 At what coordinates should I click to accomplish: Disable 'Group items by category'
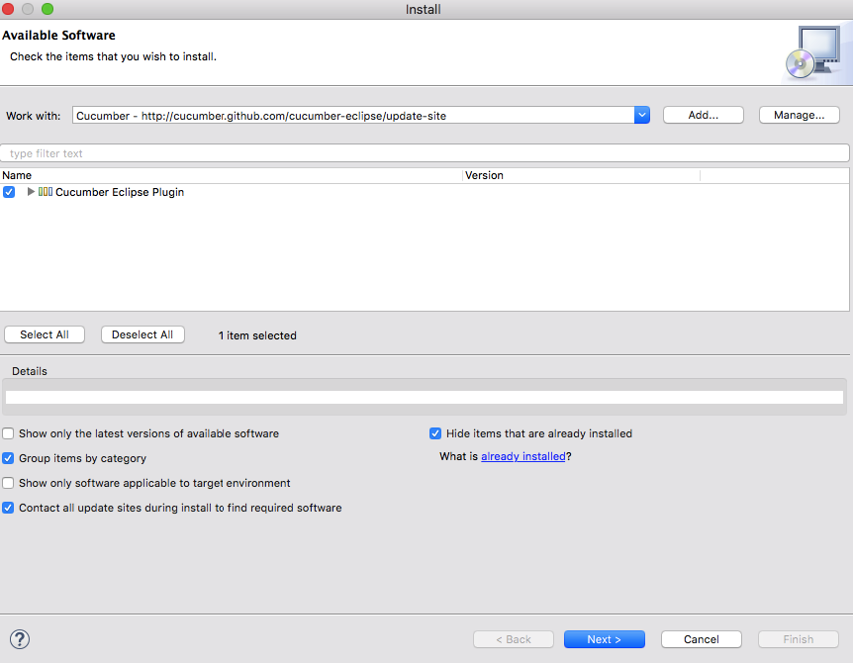click(x=8, y=458)
